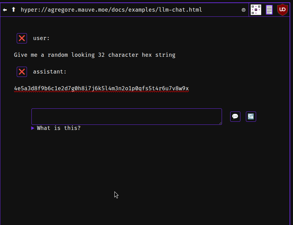Click the hyper:// URL address bar

tap(111, 10)
